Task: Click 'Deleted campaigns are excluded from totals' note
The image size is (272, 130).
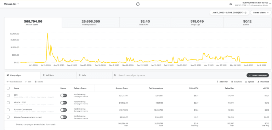Action: point(36,124)
